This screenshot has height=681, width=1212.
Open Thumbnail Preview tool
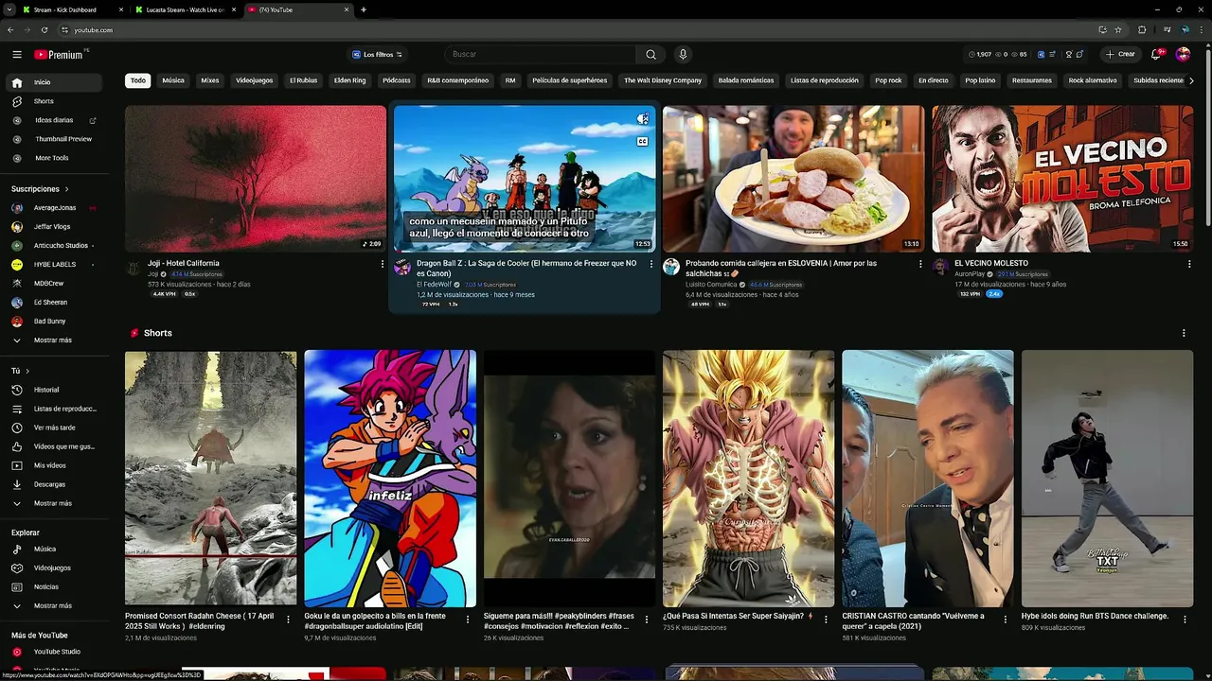point(53,139)
